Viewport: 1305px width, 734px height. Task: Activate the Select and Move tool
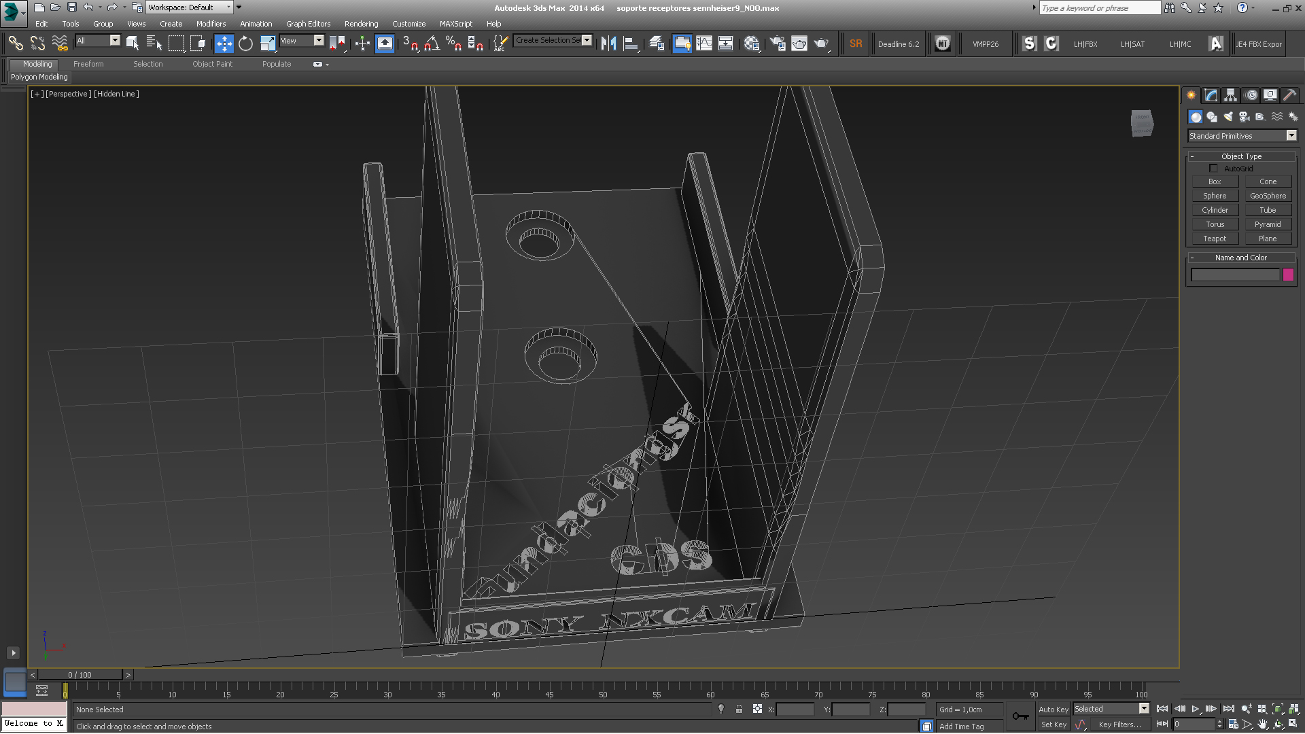coord(224,43)
